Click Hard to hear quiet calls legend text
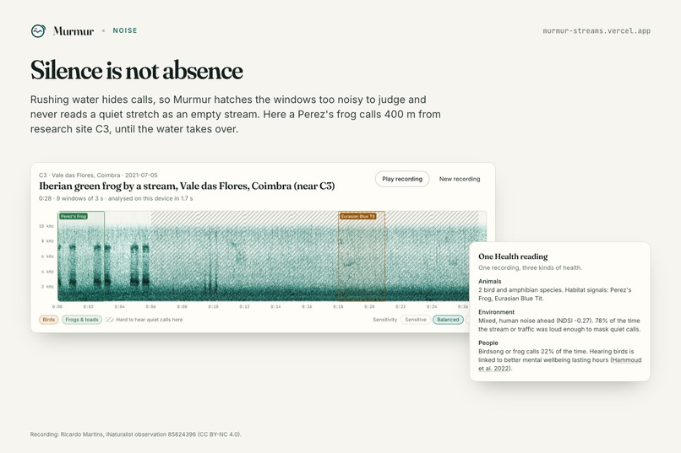 pyautogui.click(x=150, y=320)
